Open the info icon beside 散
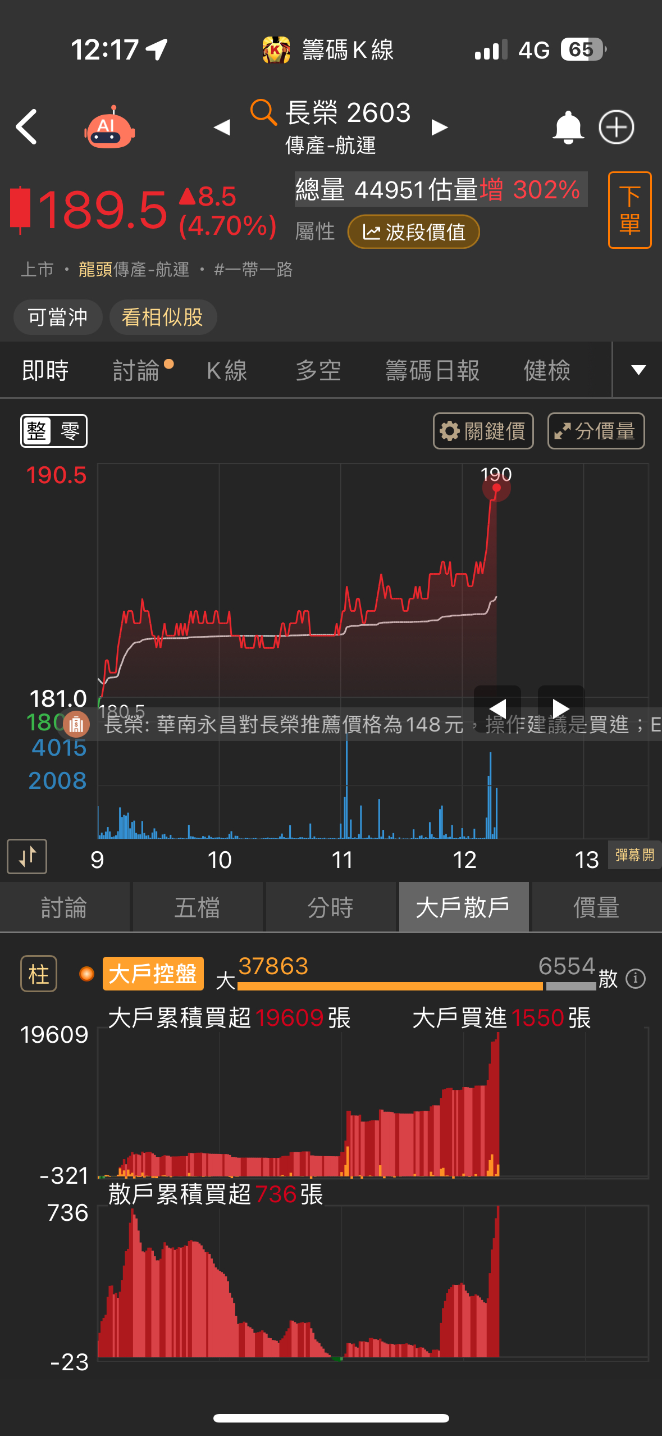662x1436 pixels. tap(636, 979)
